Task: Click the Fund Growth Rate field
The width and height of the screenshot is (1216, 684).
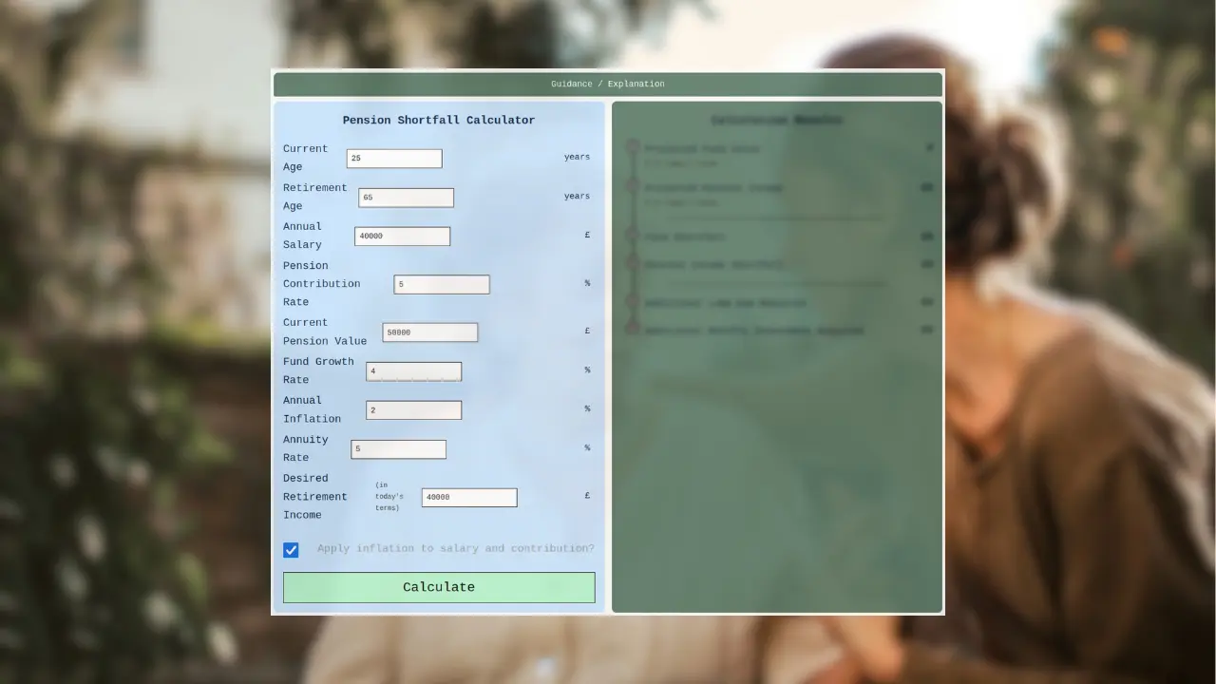Action: click(x=413, y=371)
